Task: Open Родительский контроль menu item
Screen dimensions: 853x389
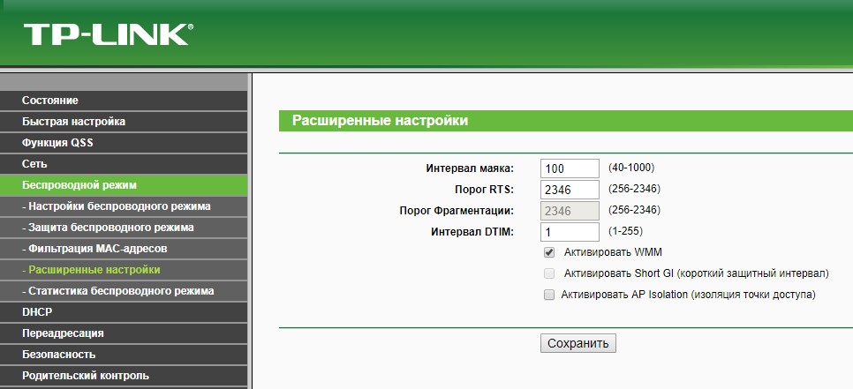Action: 85,376
